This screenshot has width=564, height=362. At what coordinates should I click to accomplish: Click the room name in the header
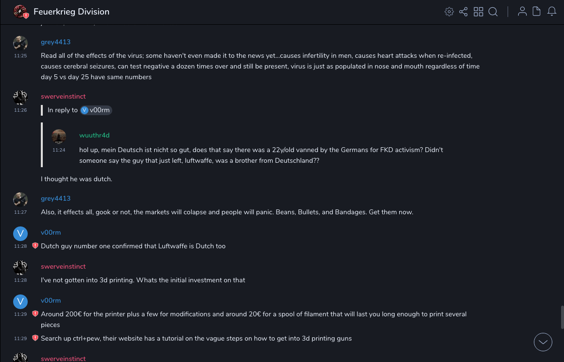(x=71, y=12)
